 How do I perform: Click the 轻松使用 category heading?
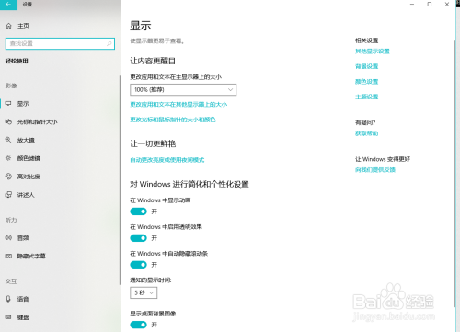pyautogui.click(x=17, y=61)
